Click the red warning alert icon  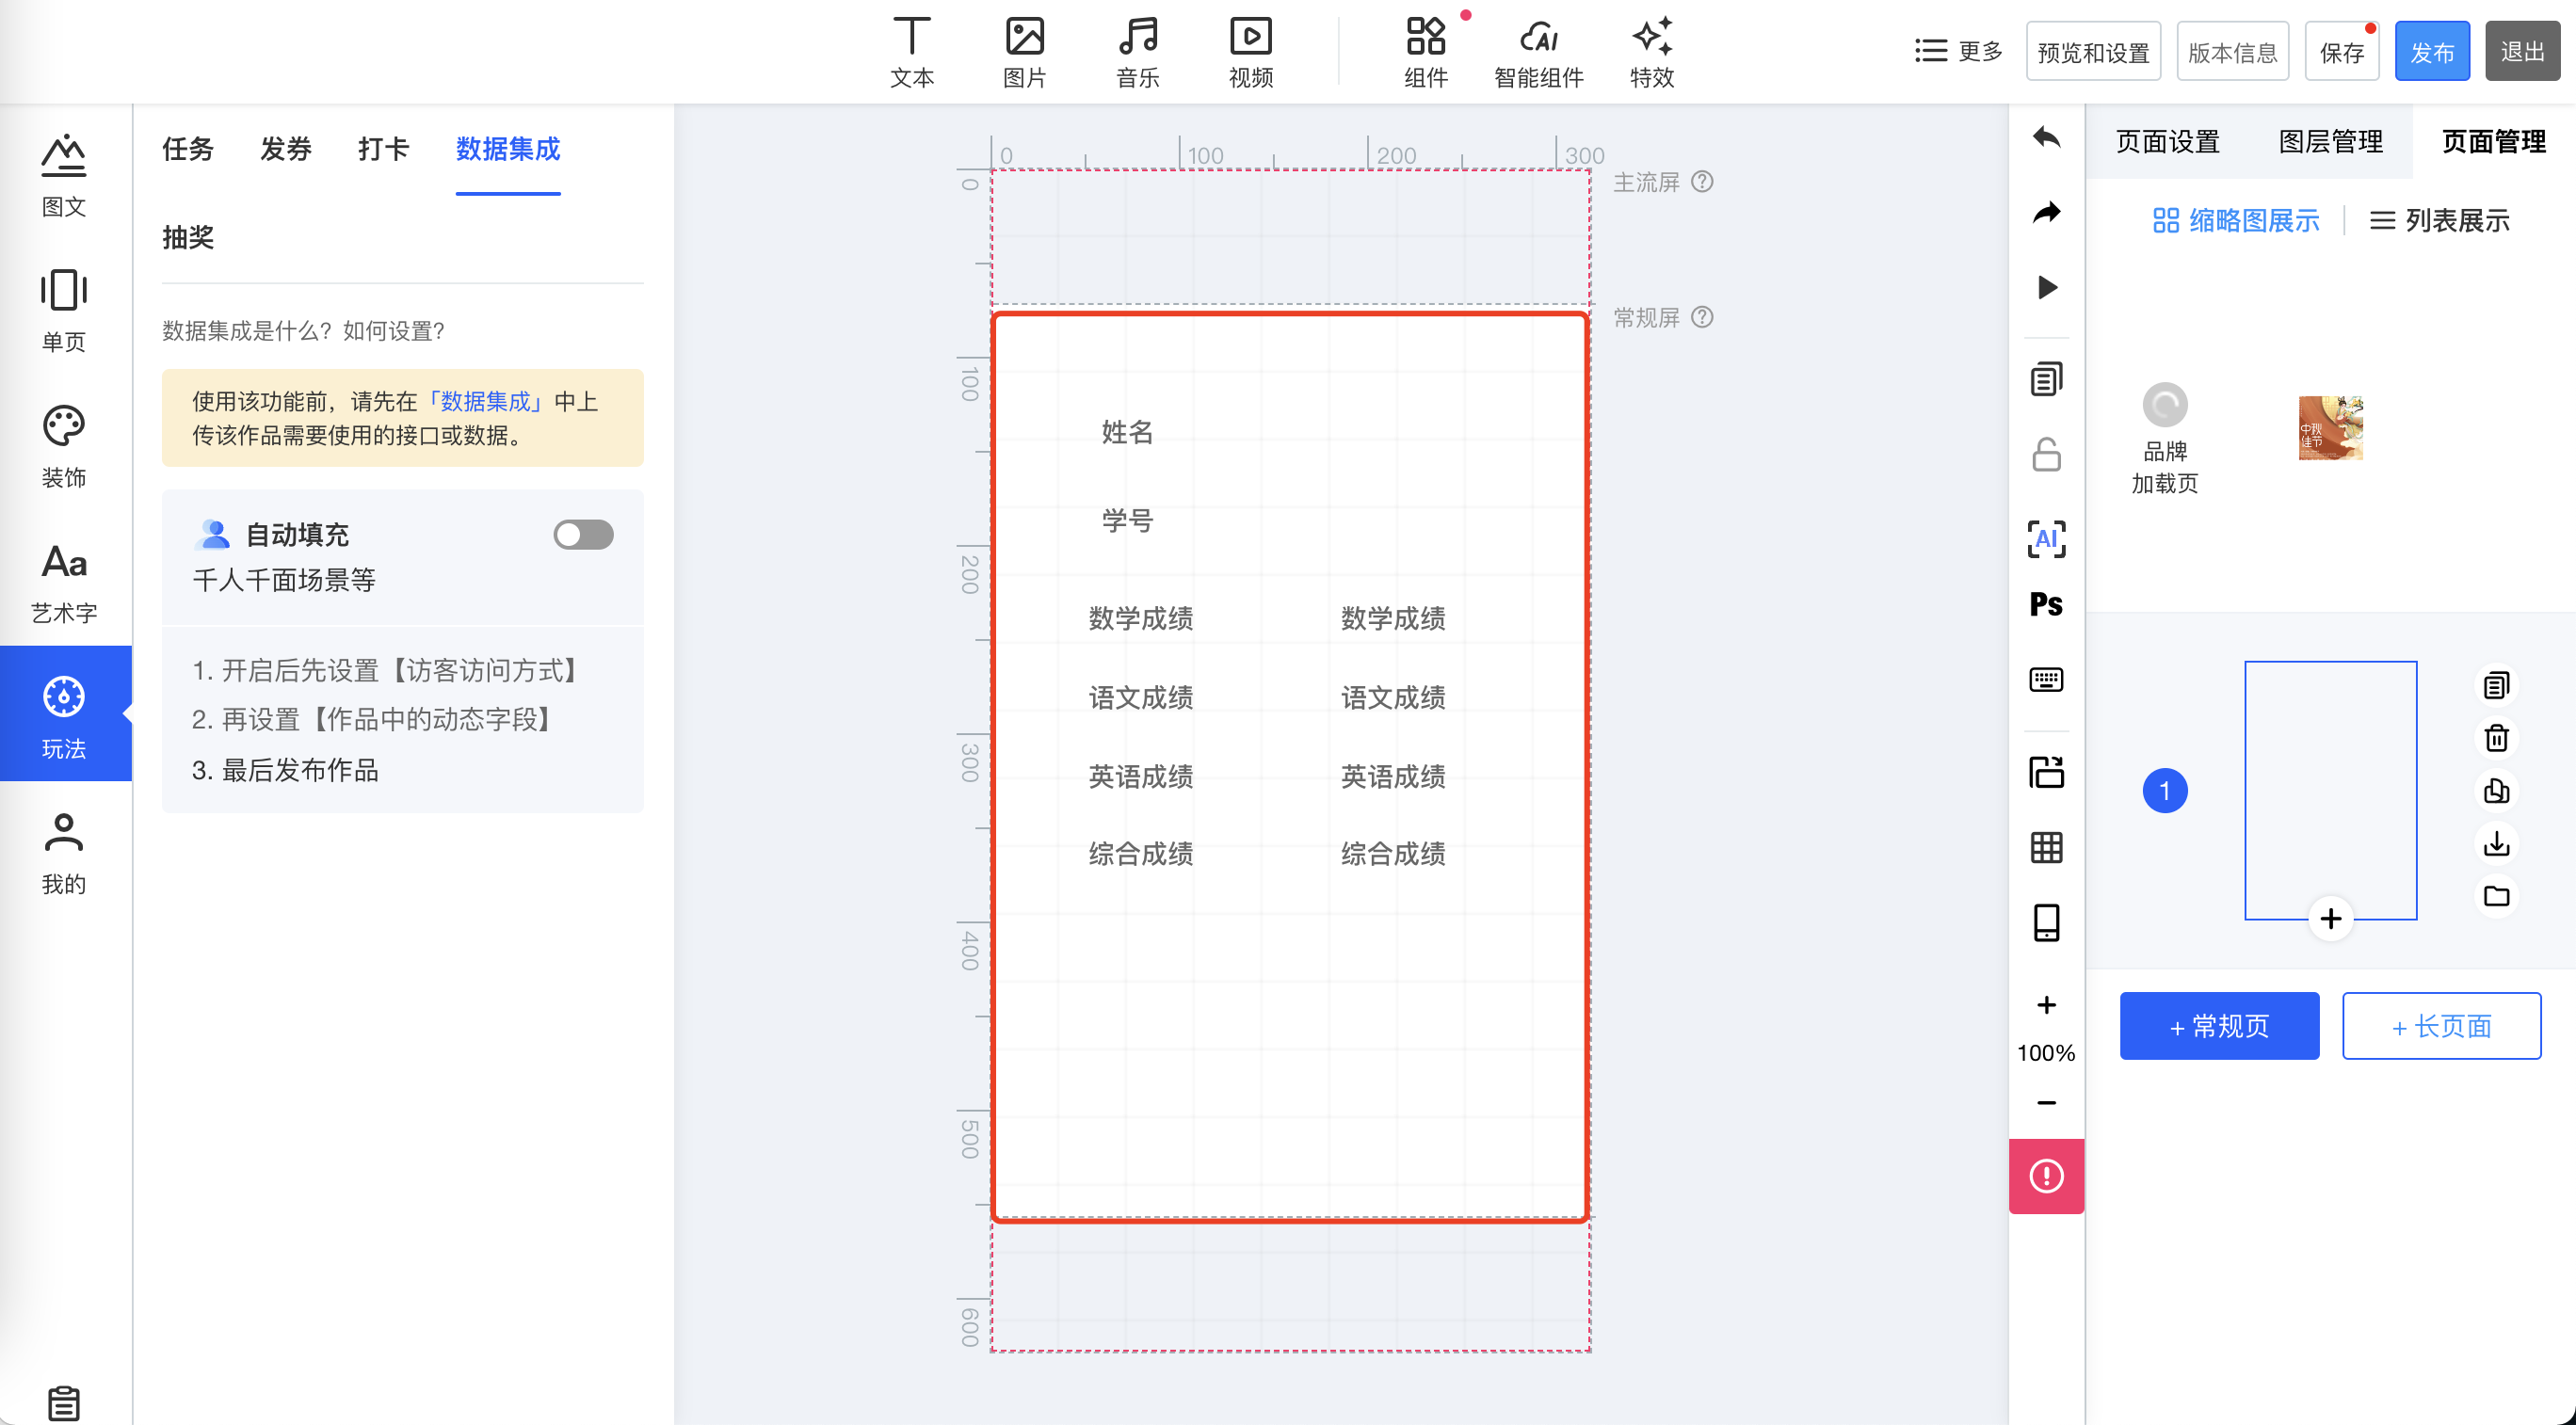[x=2046, y=1176]
